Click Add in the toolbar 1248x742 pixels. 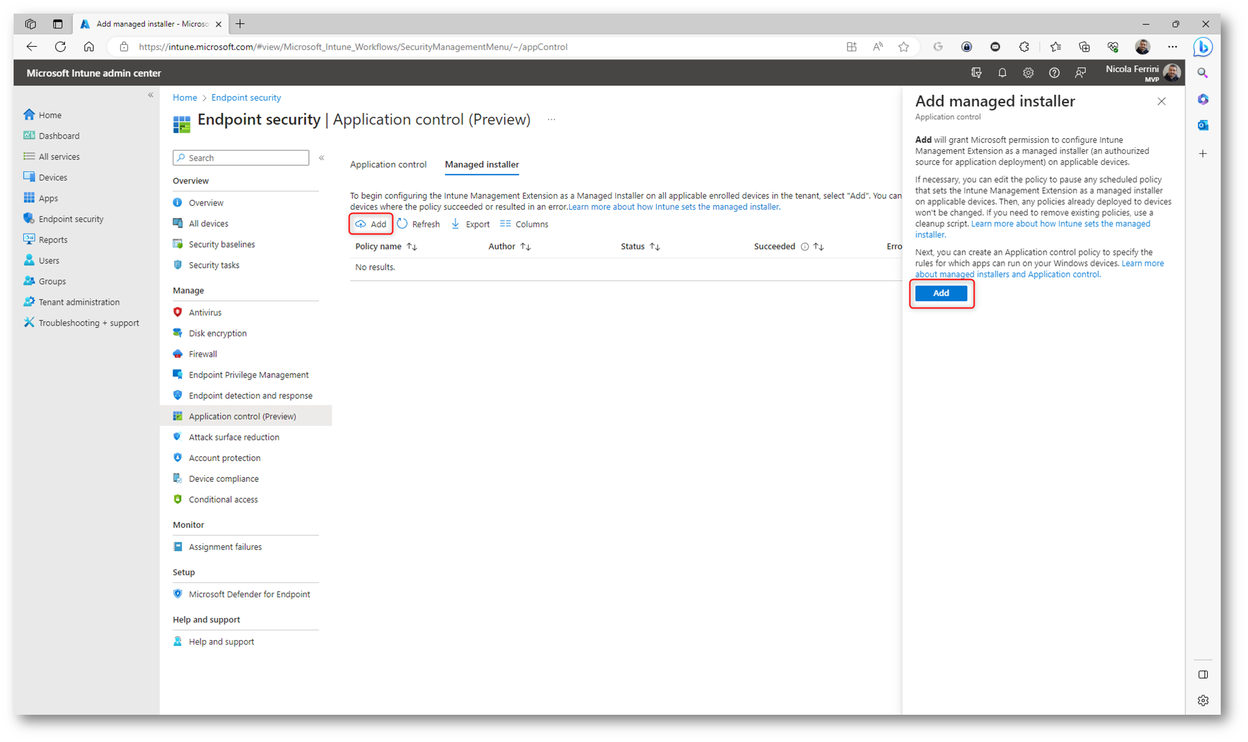[371, 224]
